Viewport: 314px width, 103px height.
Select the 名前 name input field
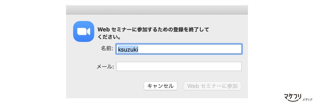pyautogui.click(x=179, y=49)
